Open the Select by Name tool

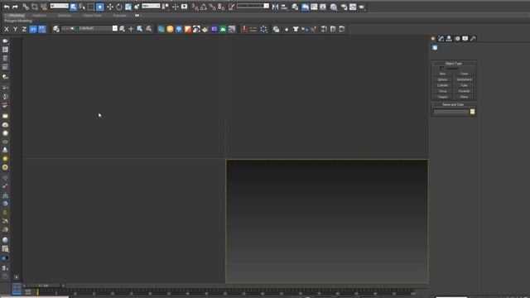coord(82,7)
